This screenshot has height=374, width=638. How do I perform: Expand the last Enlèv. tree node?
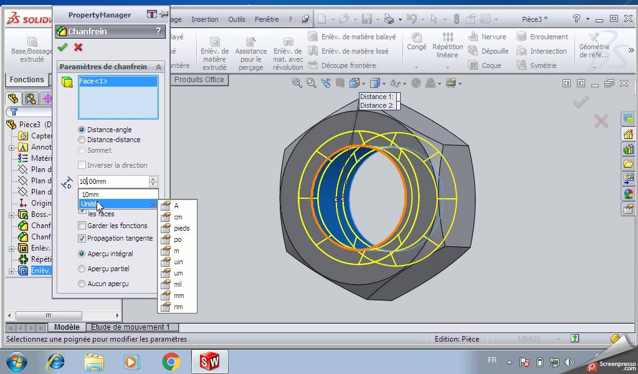click(11, 271)
